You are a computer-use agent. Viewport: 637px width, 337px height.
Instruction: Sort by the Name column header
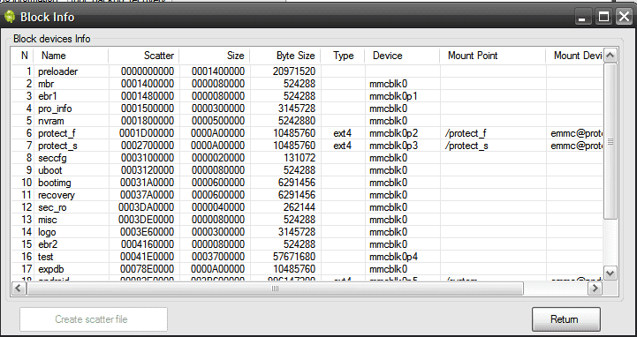(71, 56)
